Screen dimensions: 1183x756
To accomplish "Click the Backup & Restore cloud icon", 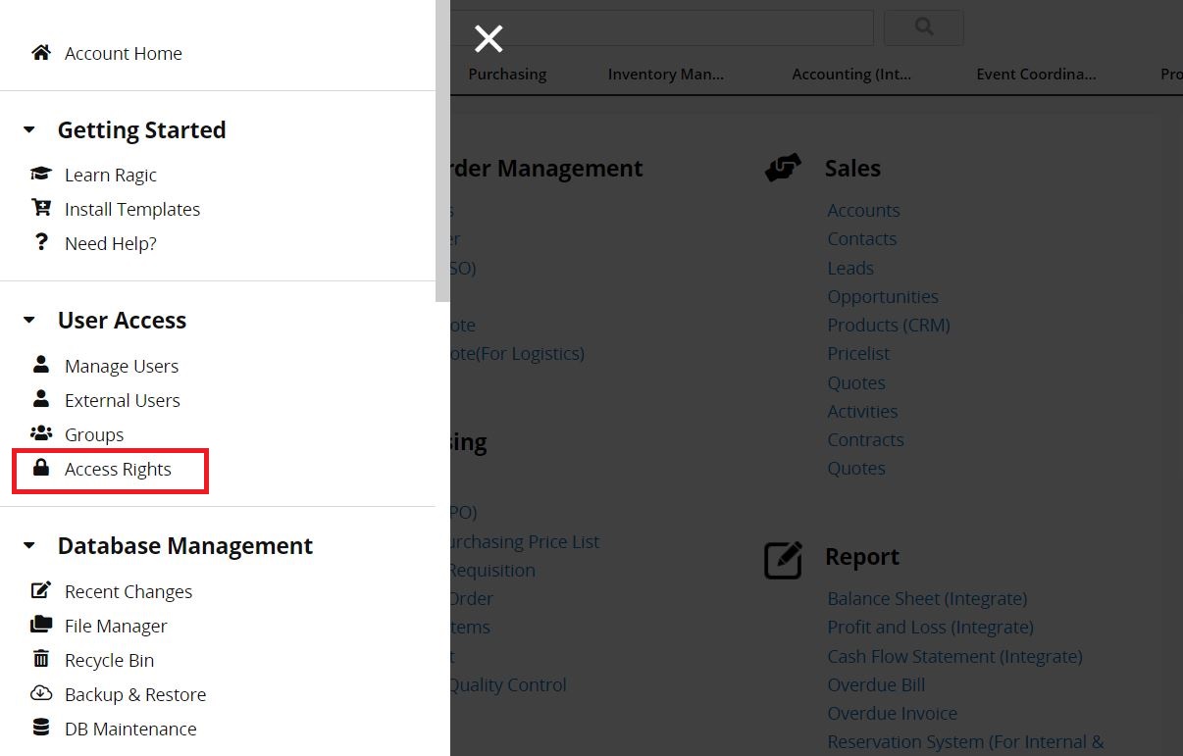I will point(40,693).
